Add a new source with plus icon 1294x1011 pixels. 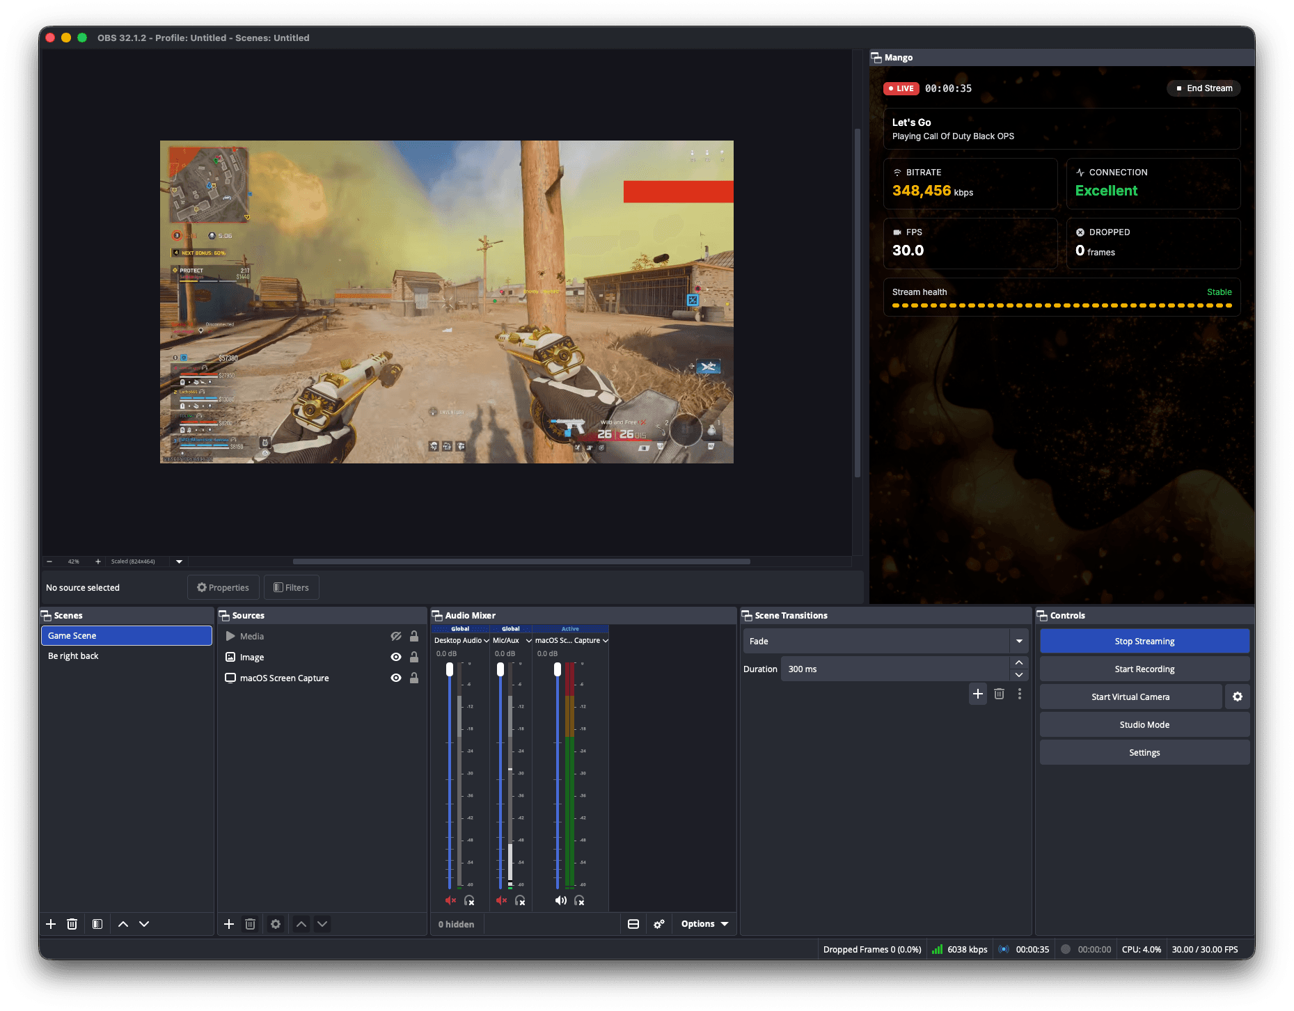pos(229,924)
